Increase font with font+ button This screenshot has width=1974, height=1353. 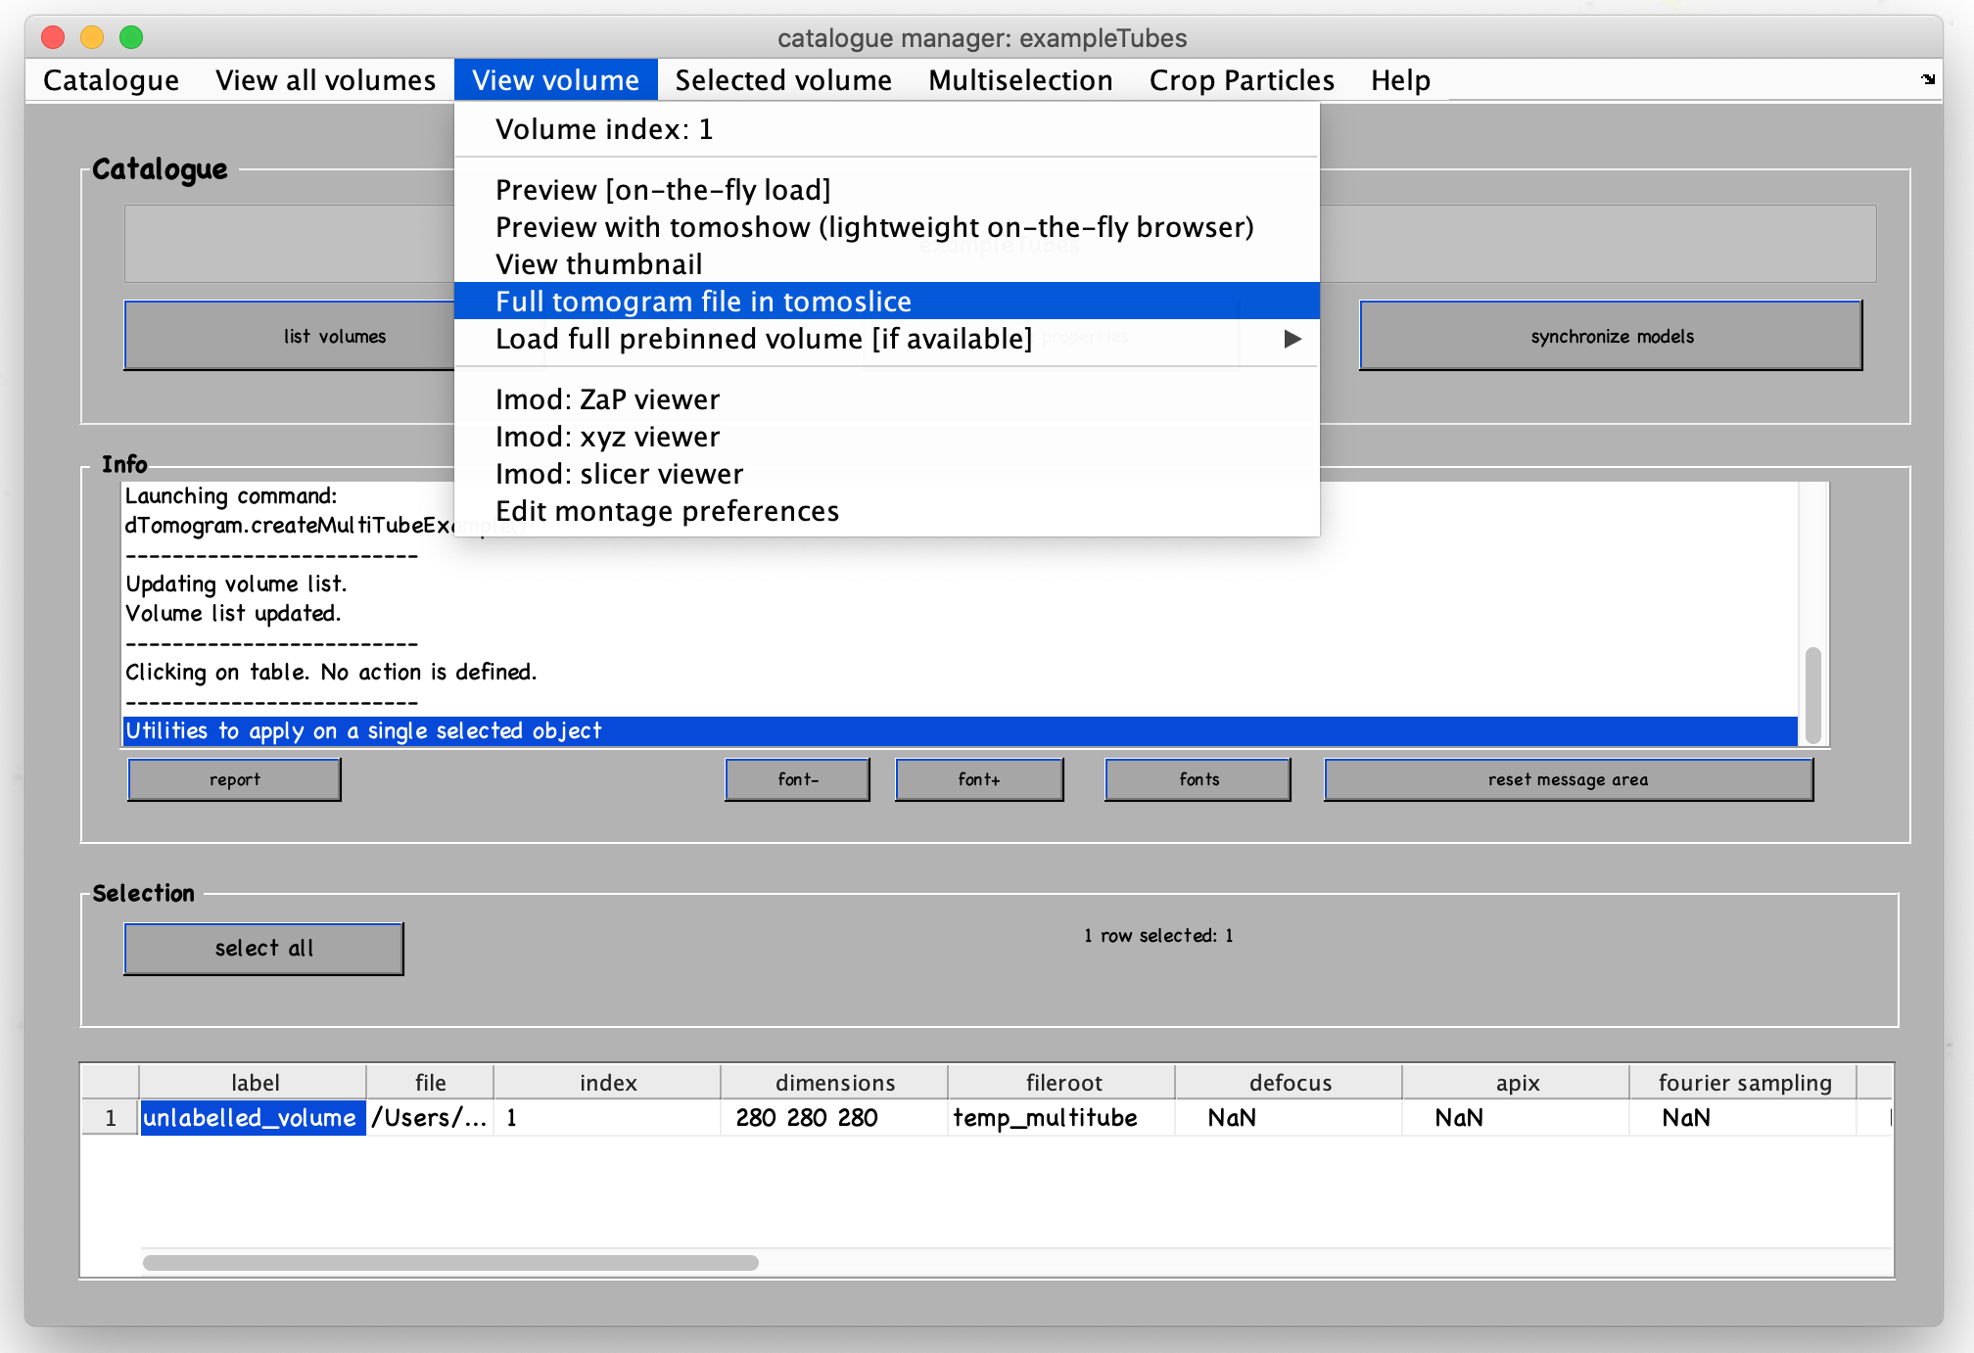pyautogui.click(x=979, y=779)
